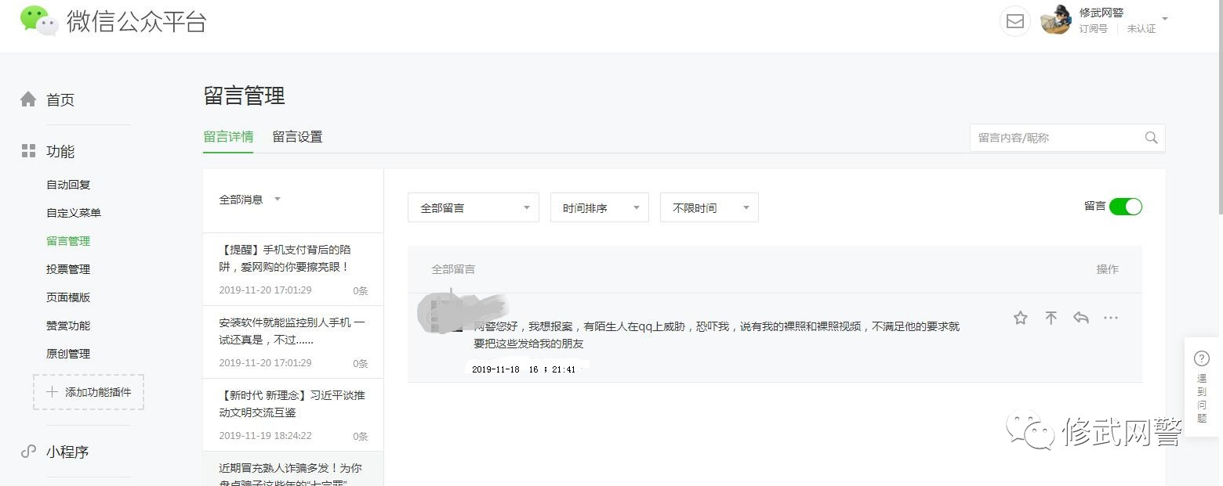The height and width of the screenshot is (486, 1223).
Task: Switch to the 留言设置 tab
Action: 297,137
